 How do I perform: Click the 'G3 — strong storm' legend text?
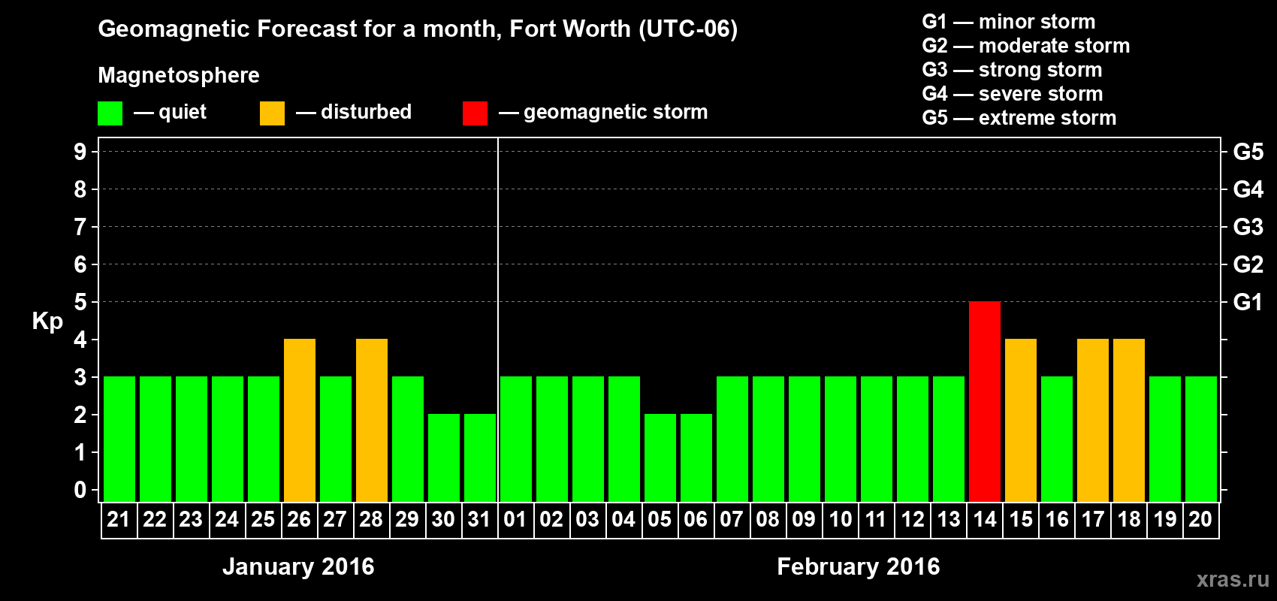click(x=1013, y=70)
